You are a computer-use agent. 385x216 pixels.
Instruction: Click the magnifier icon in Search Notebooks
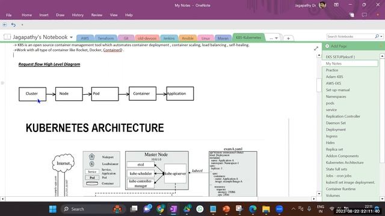coord(377,36)
